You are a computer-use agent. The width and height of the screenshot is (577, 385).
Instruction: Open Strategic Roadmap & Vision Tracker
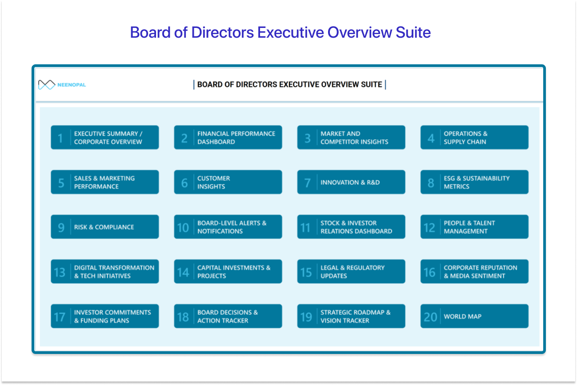(x=351, y=316)
